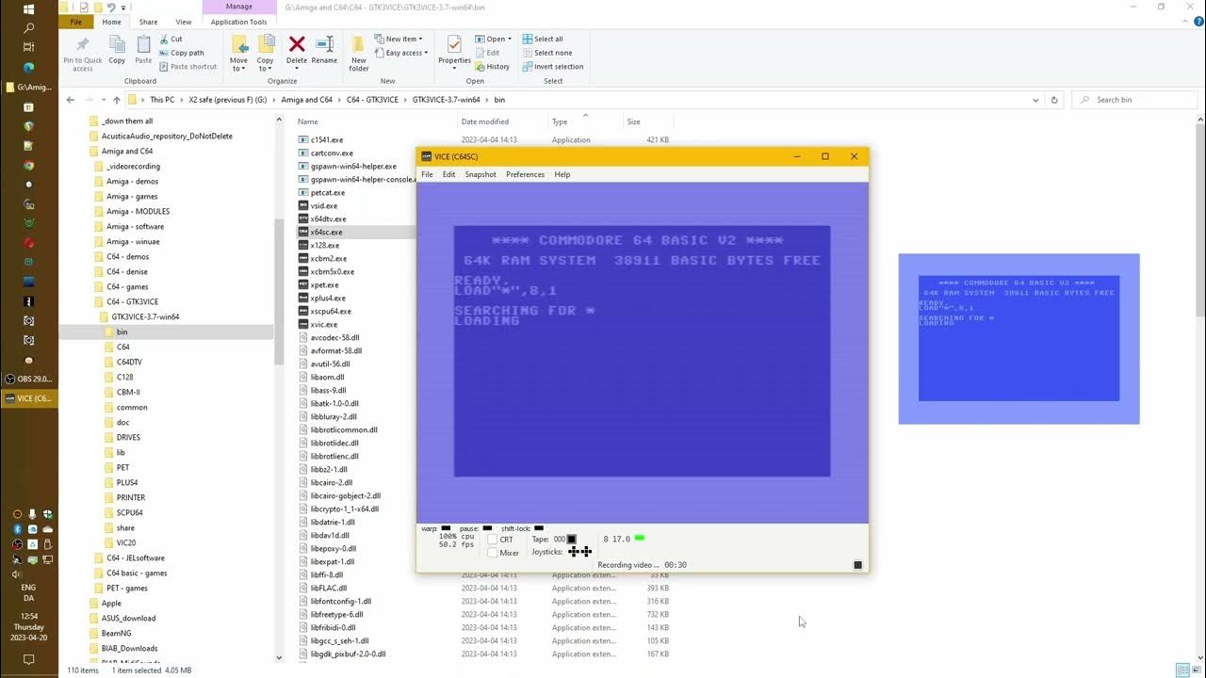Click the x64sc.exe file icon
Screen dimensions: 1206x678
point(303,232)
